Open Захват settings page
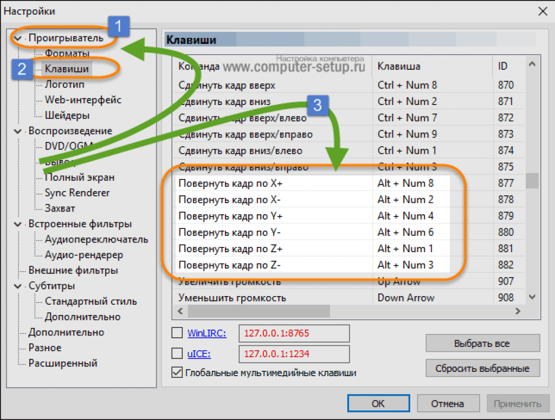This screenshot has height=420, width=555. click(60, 208)
